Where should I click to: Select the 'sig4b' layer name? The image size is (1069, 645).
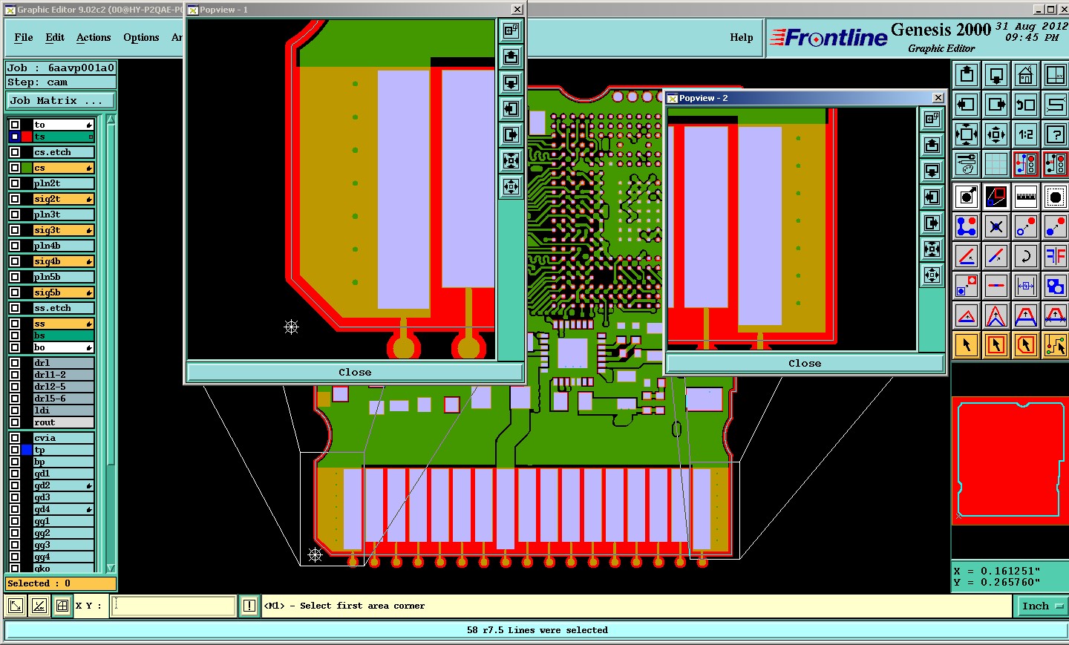63,261
